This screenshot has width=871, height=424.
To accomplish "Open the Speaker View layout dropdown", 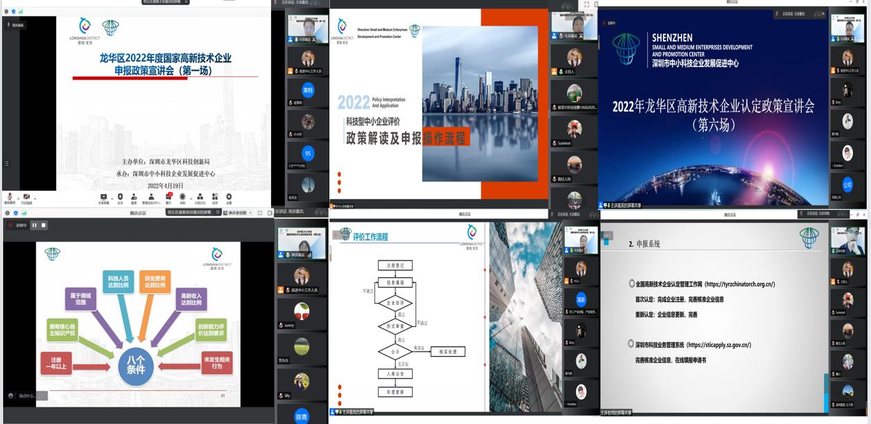I will click(238, 213).
